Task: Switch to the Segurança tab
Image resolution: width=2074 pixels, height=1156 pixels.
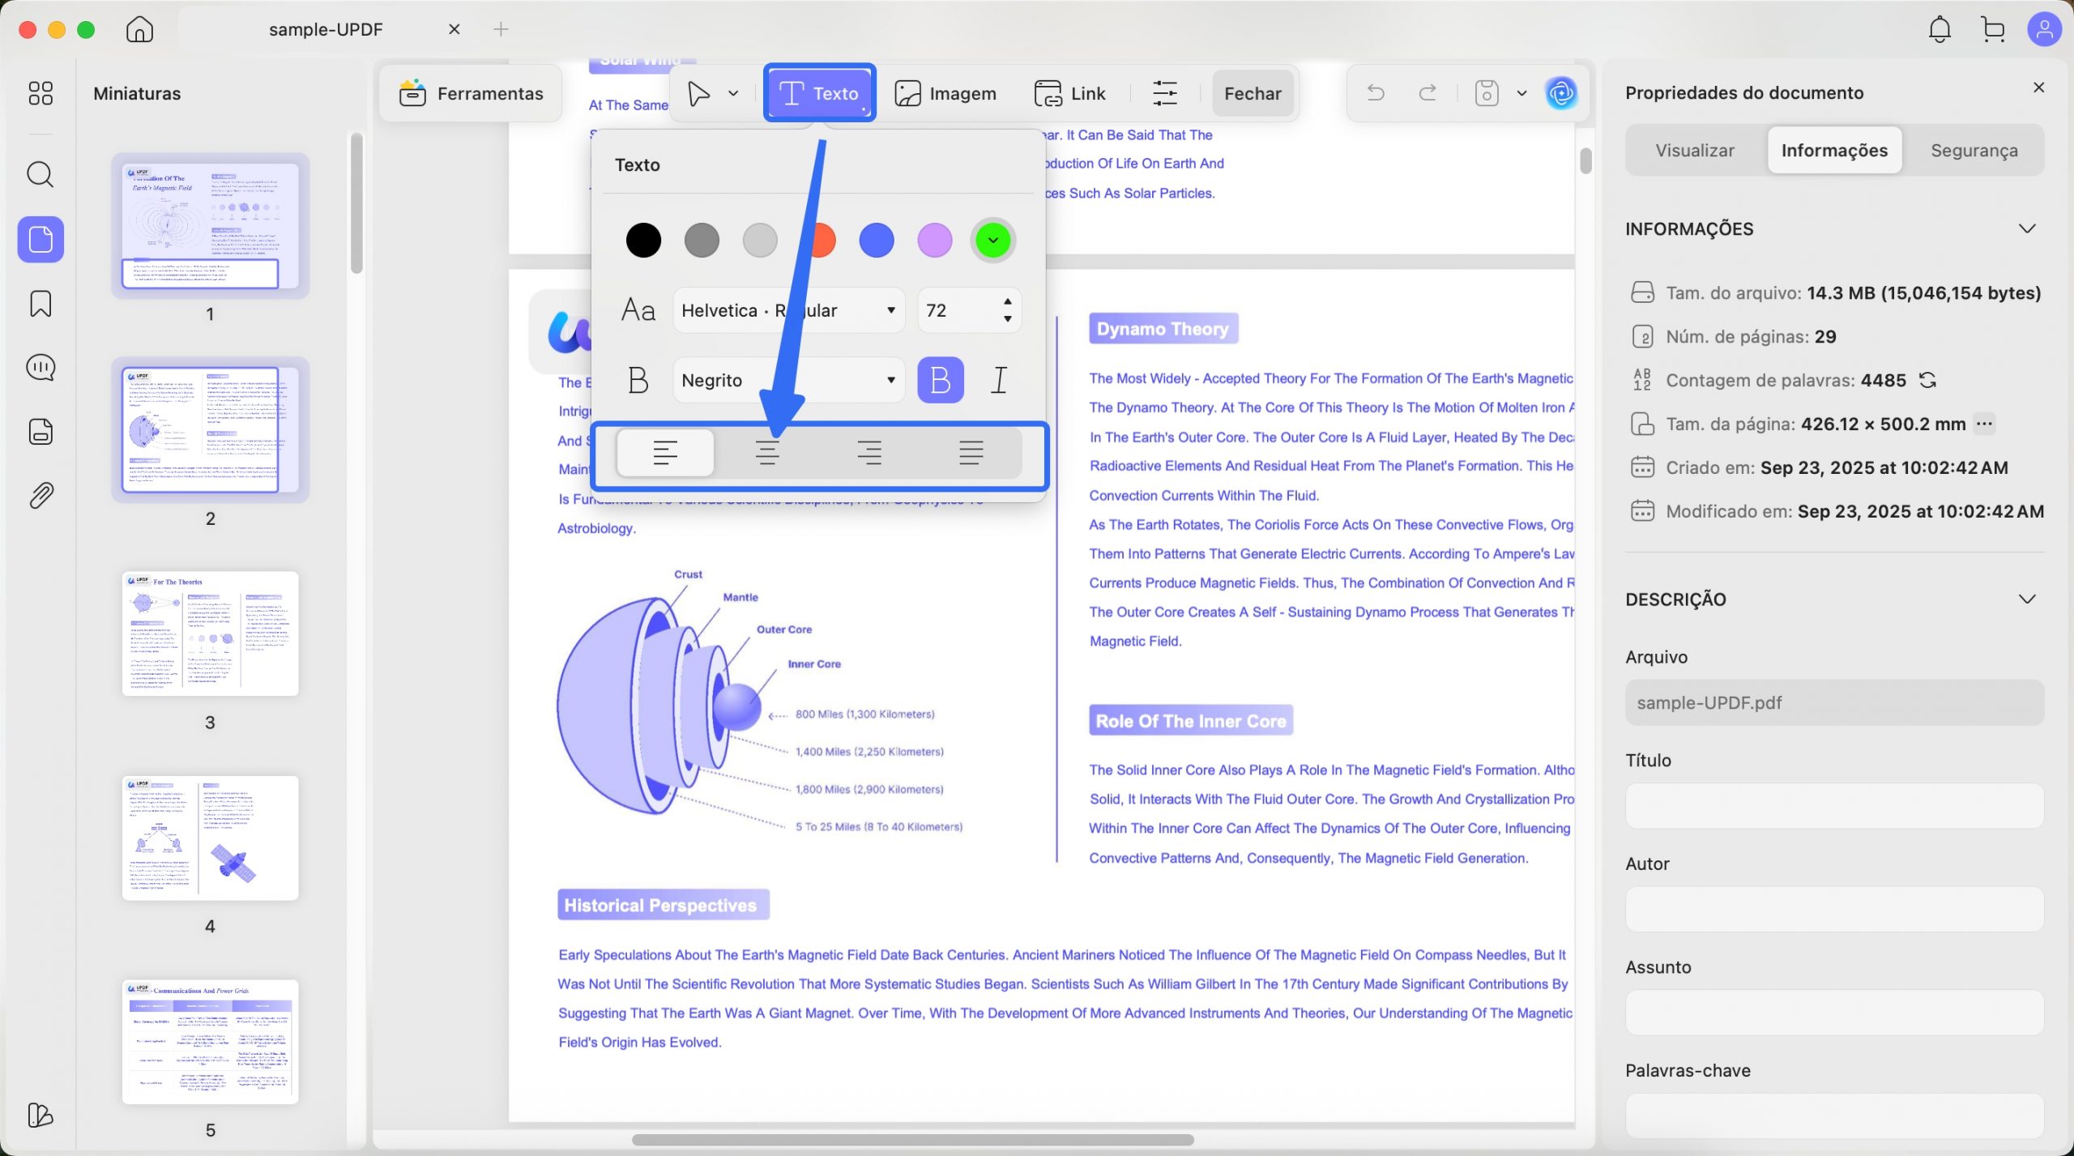Action: coord(1974,151)
